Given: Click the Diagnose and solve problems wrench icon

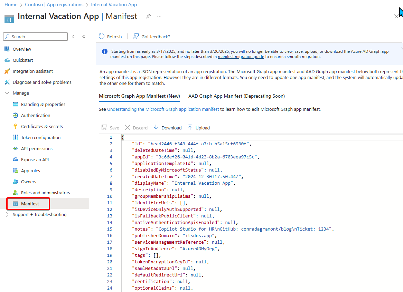Looking at the screenshot, I should [x=7, y=82].
